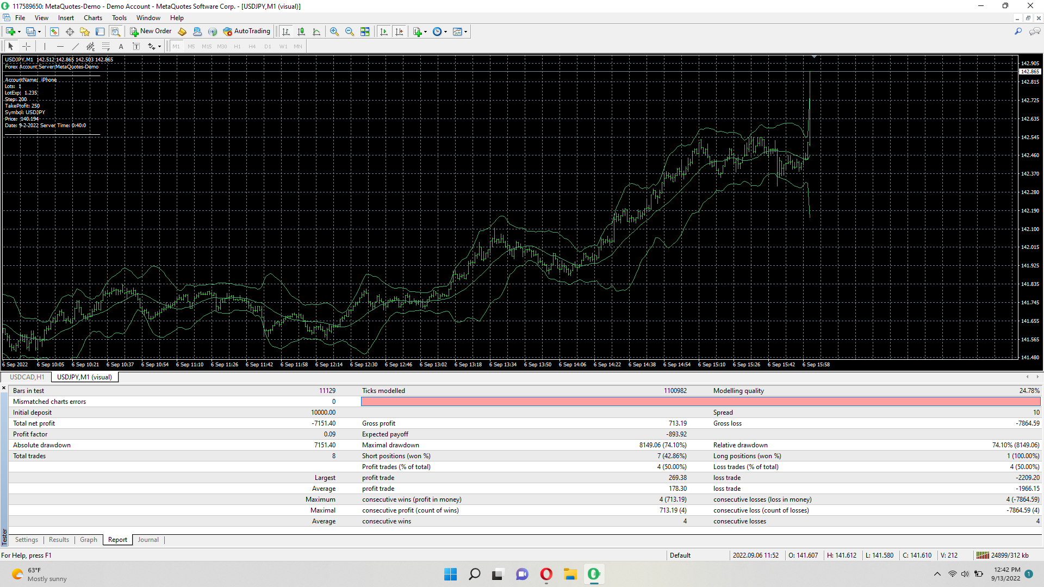Image resolution: width=1044 pixels, height=587 pixels.
Task: Zoom out of the chart
Action: 350,32
